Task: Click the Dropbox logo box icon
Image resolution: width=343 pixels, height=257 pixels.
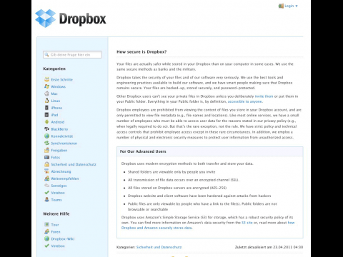Action: coord(45,19)
